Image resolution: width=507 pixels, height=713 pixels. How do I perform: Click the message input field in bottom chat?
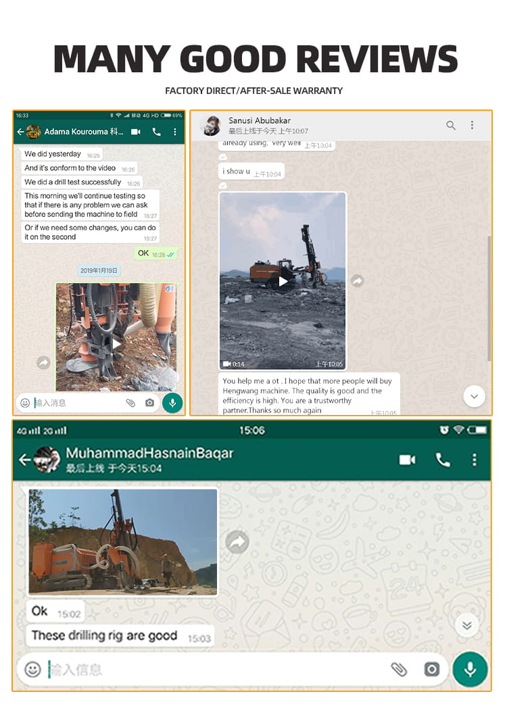(218, 669)
